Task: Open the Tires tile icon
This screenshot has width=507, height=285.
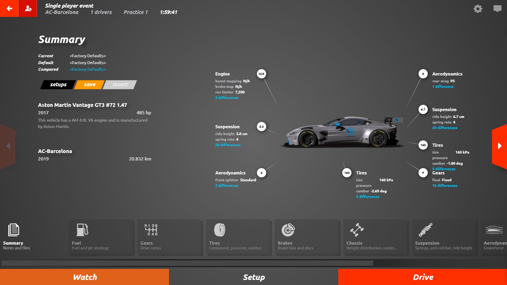Action: tap(219, 230)
